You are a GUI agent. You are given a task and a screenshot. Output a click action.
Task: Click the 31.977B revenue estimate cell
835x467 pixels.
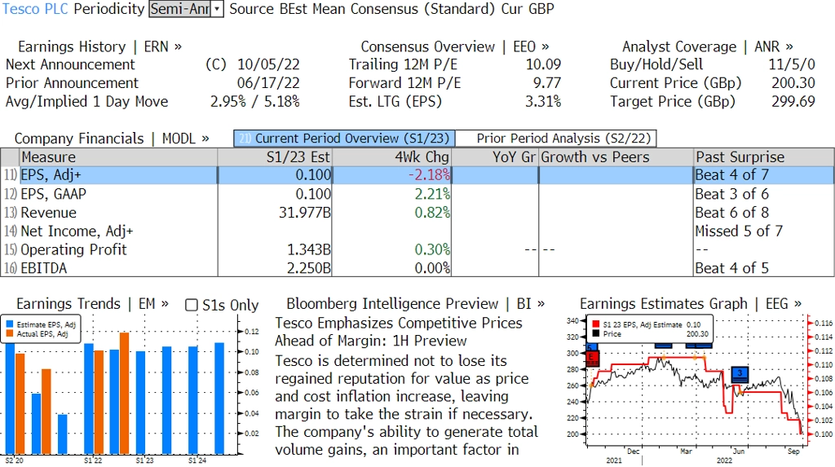point(275,213)
